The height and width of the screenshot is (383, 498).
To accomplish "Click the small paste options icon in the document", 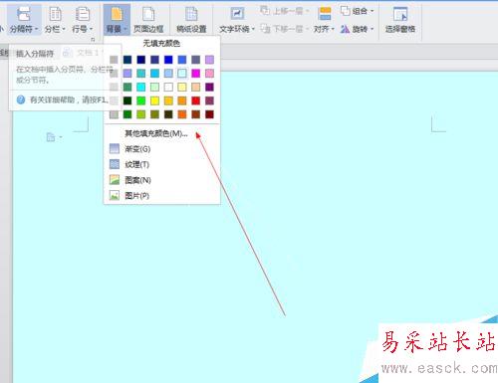I will pos(51,137).
